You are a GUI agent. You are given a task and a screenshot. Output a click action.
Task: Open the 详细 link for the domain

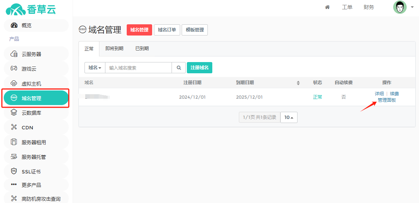[x=379, y=94]
